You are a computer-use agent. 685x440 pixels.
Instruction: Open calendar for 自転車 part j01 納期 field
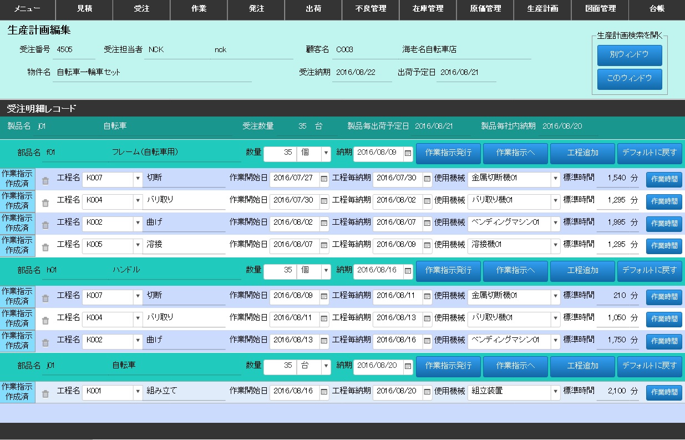tap(408, 366)
